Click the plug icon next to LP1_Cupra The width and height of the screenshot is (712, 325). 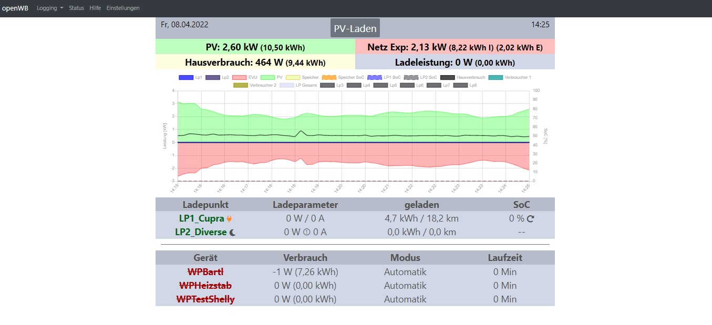coord(229,219)
